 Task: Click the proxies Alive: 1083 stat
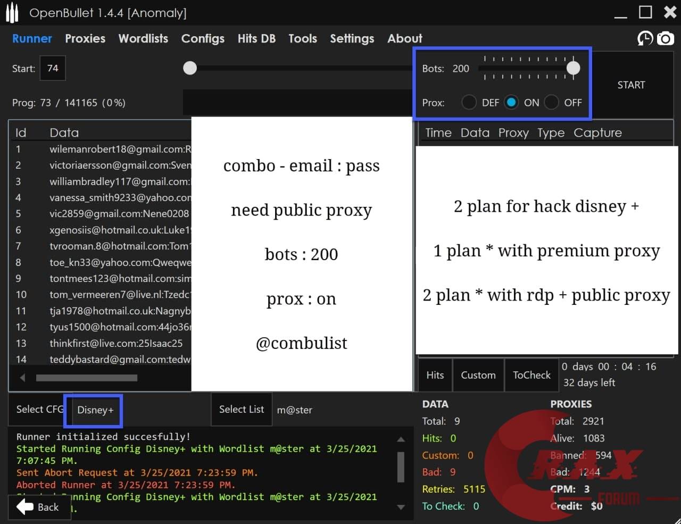[577, 438]
